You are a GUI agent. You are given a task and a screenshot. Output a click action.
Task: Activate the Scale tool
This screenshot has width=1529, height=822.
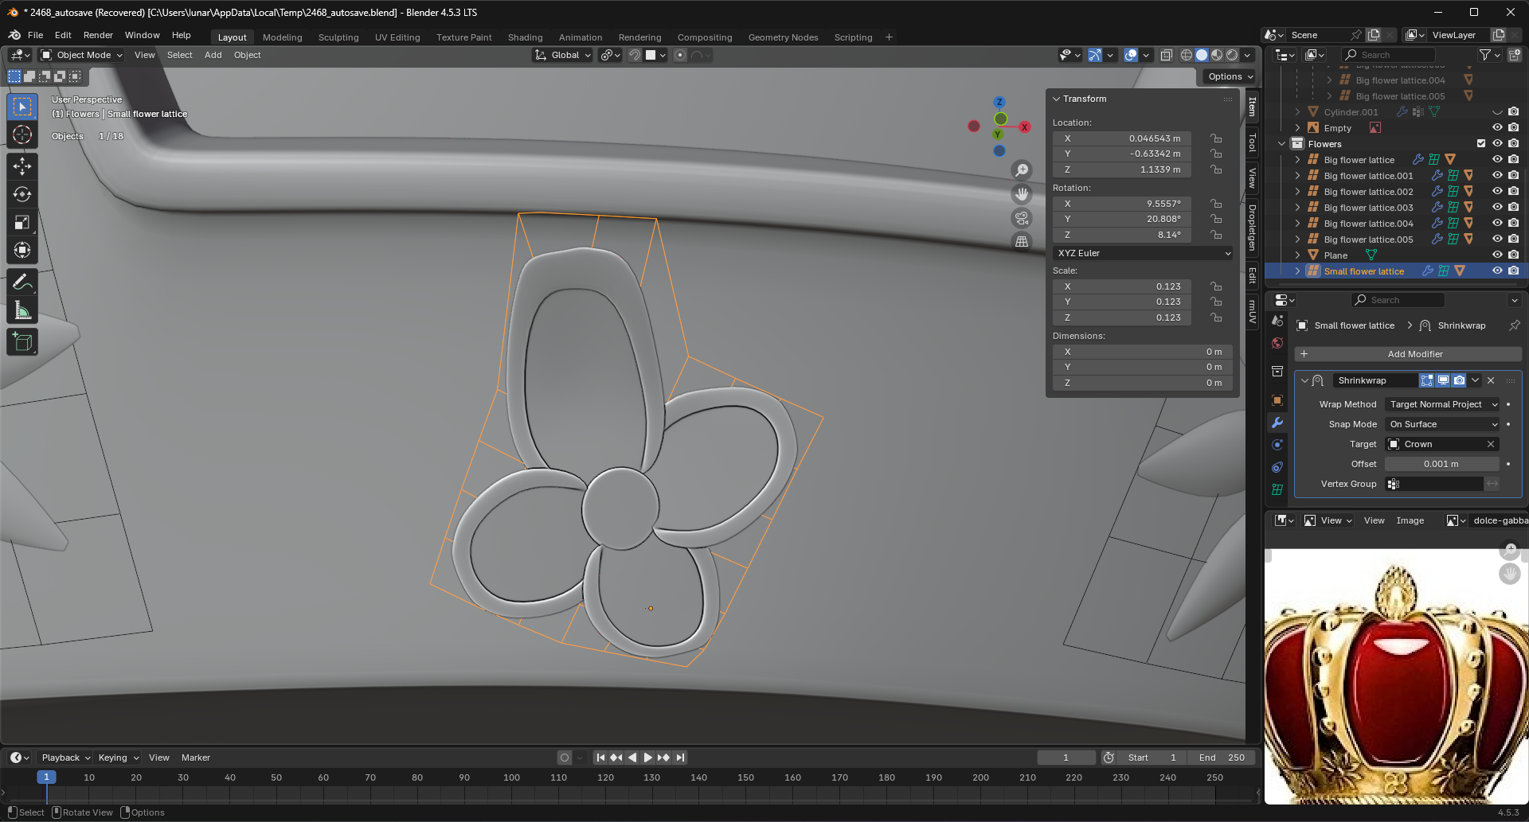[22, 222]
